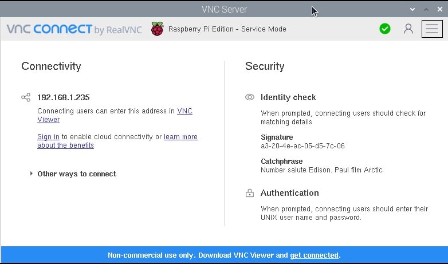
Task: Click the padlock icon beside Authentication
Action: coord(249,193)
